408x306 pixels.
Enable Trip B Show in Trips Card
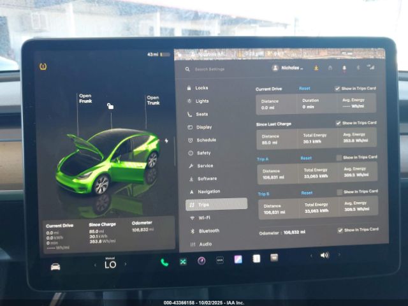pyautogui.click(x=340, y=193)
